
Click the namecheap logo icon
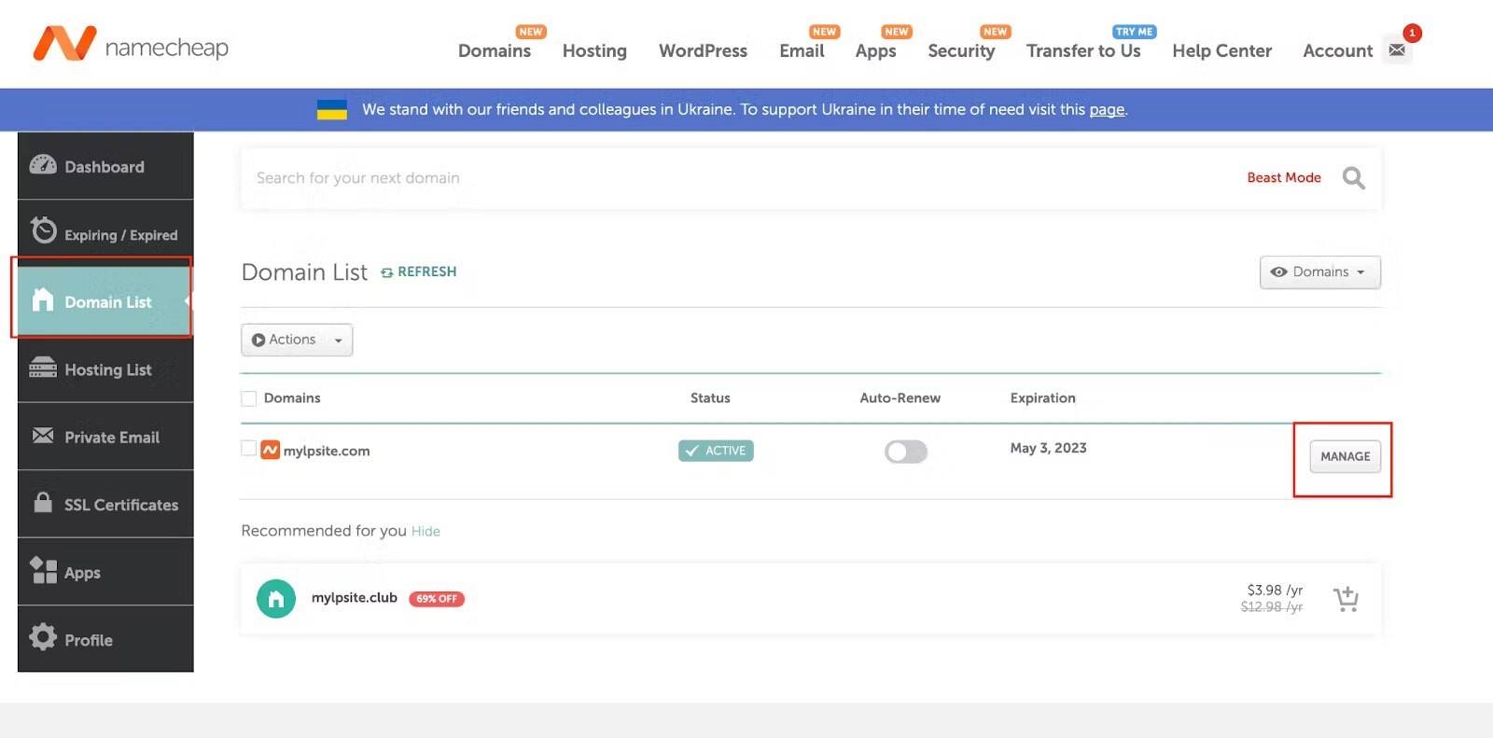point(64,44)
